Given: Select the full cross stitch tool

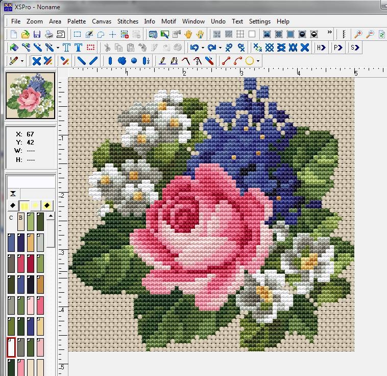Looking at the screenshot, I should 36,61.
